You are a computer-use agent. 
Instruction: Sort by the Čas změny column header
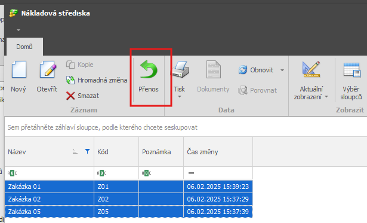coord(218,152)
